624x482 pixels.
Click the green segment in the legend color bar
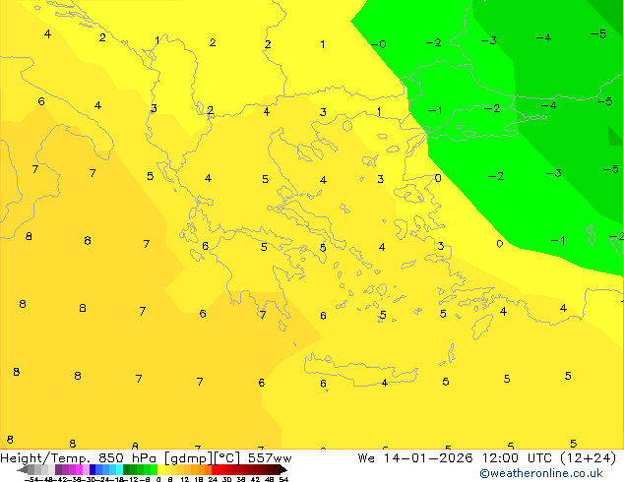tap(141, 470)
